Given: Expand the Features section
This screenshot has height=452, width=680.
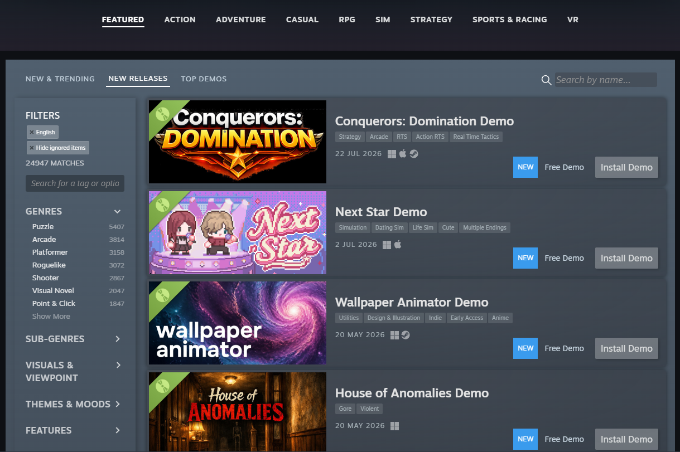Looking at the screenshot, I should [x=117, y=430].
